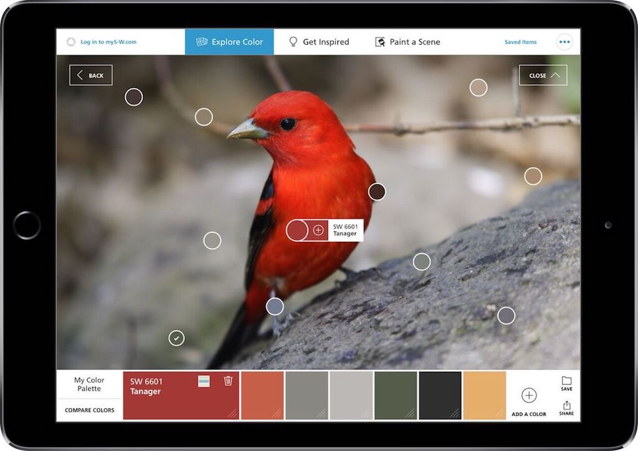The image size is (638, 451).
Task: Expand the Tanager swatch via corner handle
Action: tap(233, 414)
